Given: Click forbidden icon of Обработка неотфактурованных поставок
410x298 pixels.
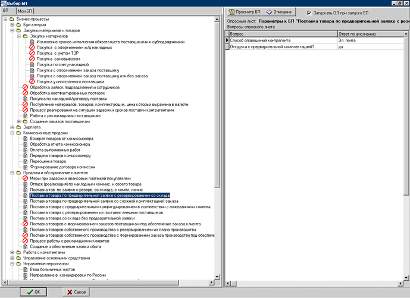Looking at the screenshot, I should (x=25, y=93).
